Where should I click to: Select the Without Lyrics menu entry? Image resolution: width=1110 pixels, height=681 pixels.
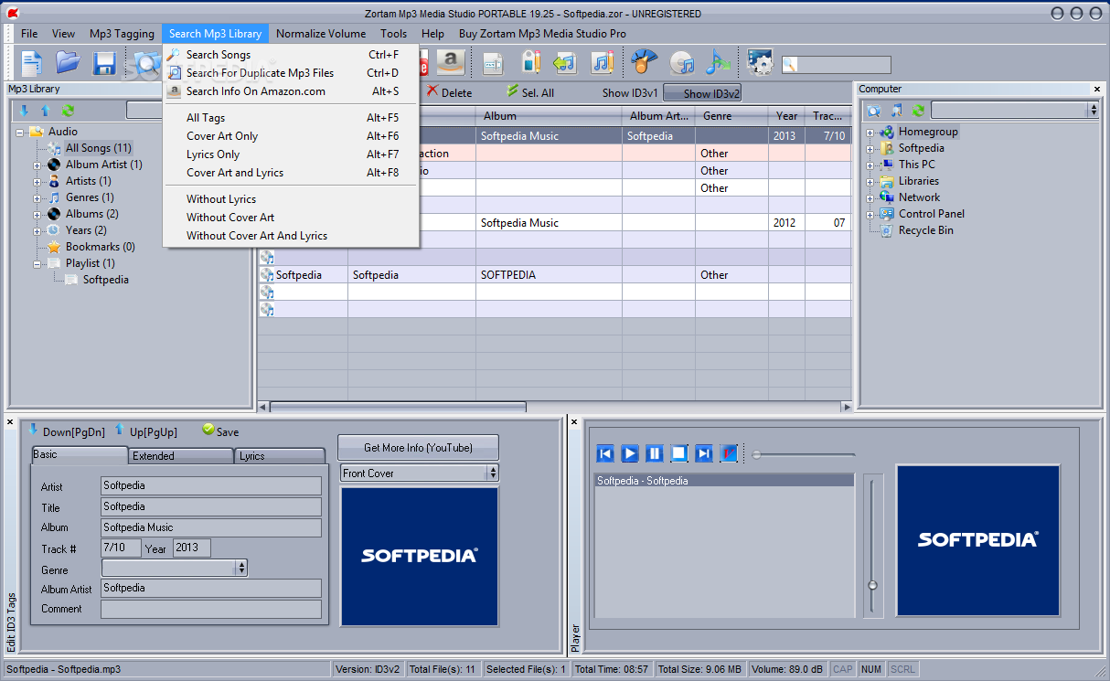coord(291,199)
